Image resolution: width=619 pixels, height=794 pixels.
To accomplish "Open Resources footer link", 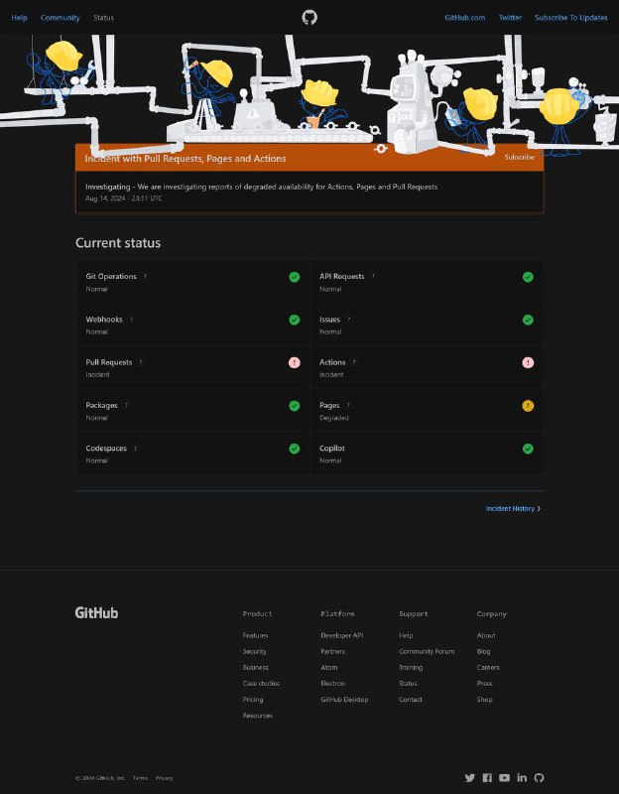I will [257, 716].
